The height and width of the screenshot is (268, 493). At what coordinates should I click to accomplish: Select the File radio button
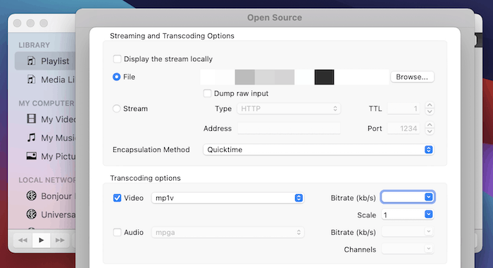click(x=116, y=77)
